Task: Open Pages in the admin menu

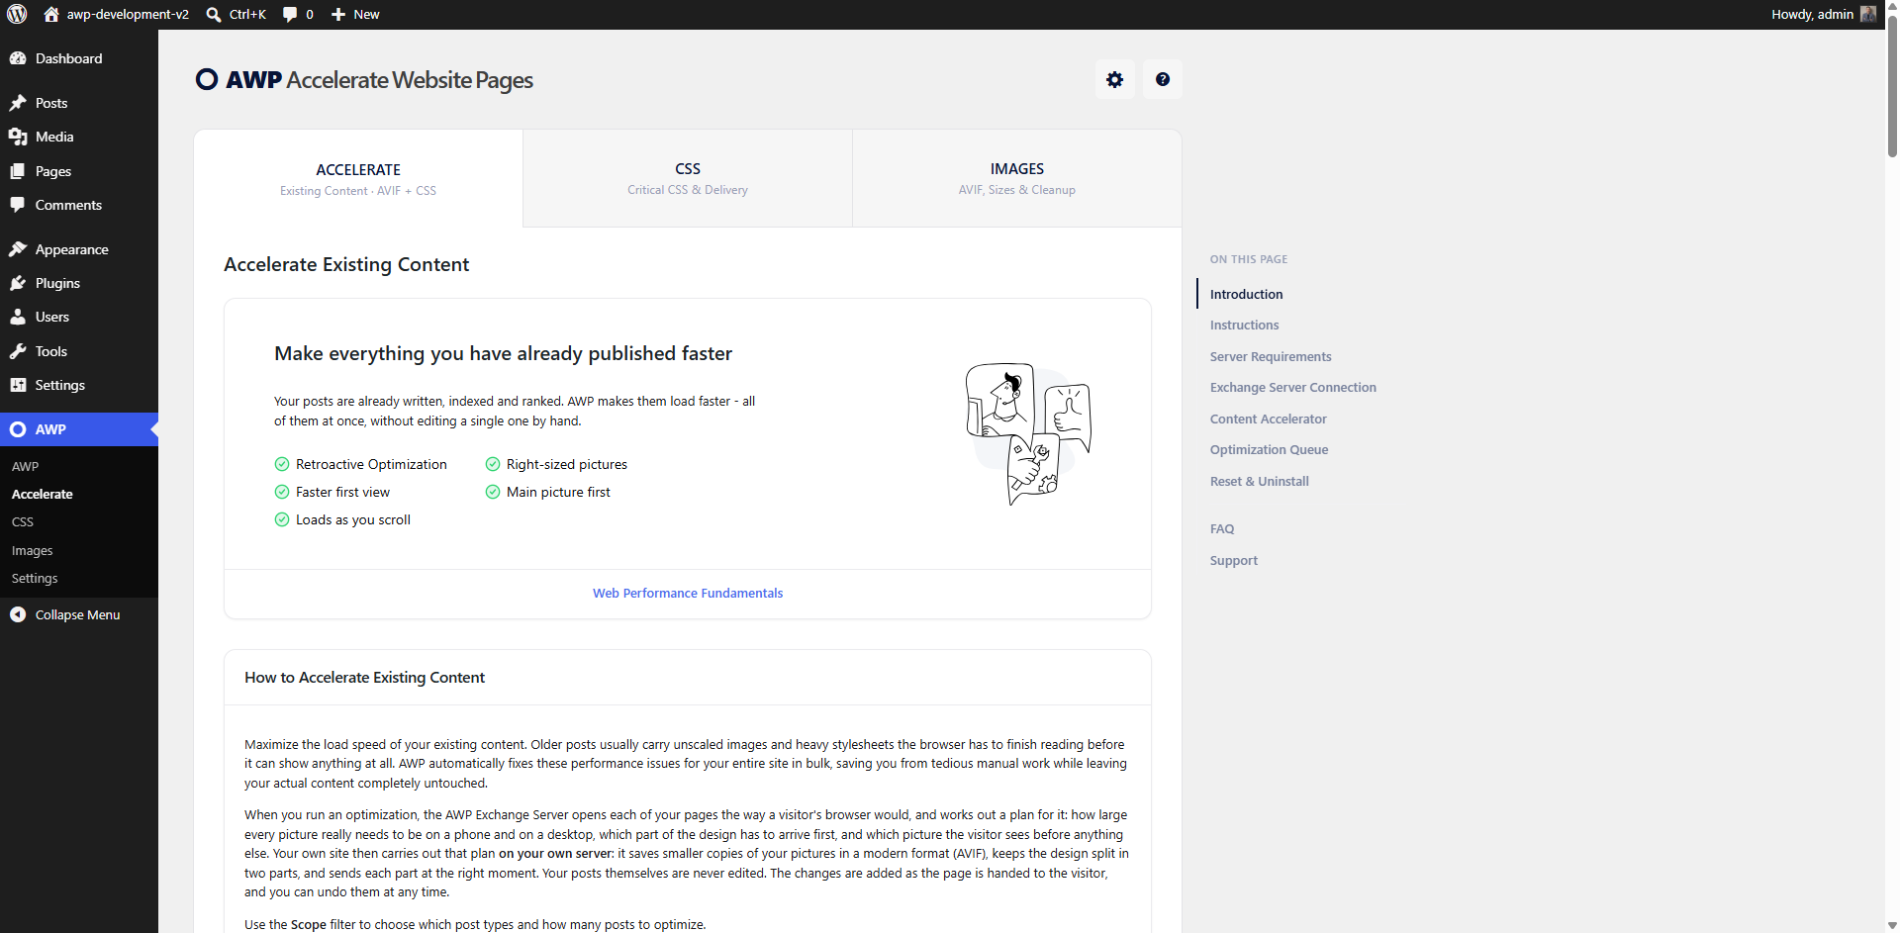Action: (x=79, y=171)
